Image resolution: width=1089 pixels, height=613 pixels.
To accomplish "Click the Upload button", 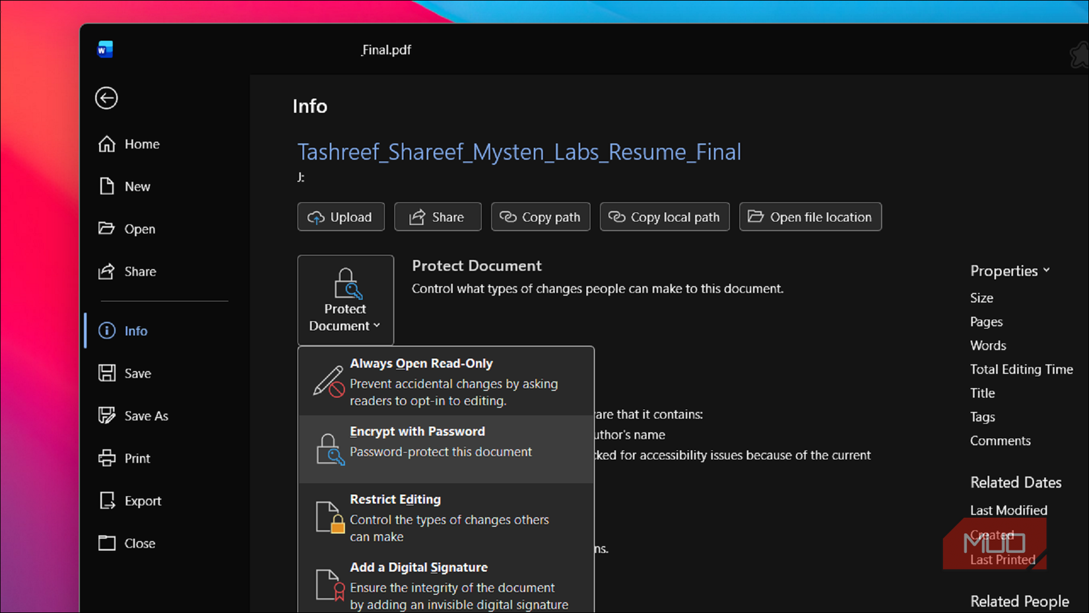I will 341,216.
